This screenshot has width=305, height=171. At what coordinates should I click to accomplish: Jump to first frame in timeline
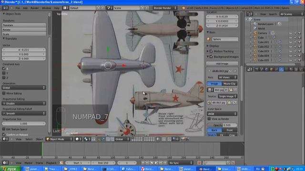[x=143, y=163]
